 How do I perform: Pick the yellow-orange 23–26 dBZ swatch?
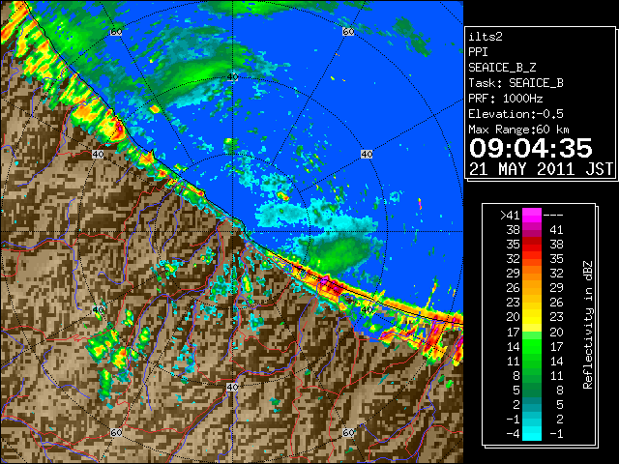coord(532,303)
